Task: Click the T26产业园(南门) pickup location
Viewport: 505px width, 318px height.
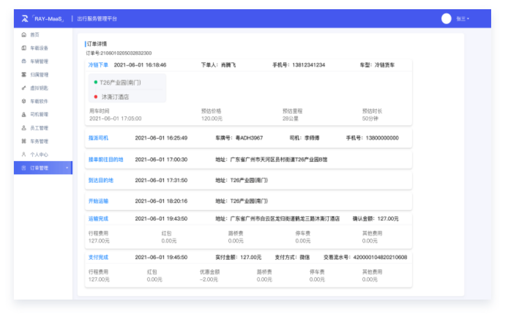Action: (x=120, y=82)
